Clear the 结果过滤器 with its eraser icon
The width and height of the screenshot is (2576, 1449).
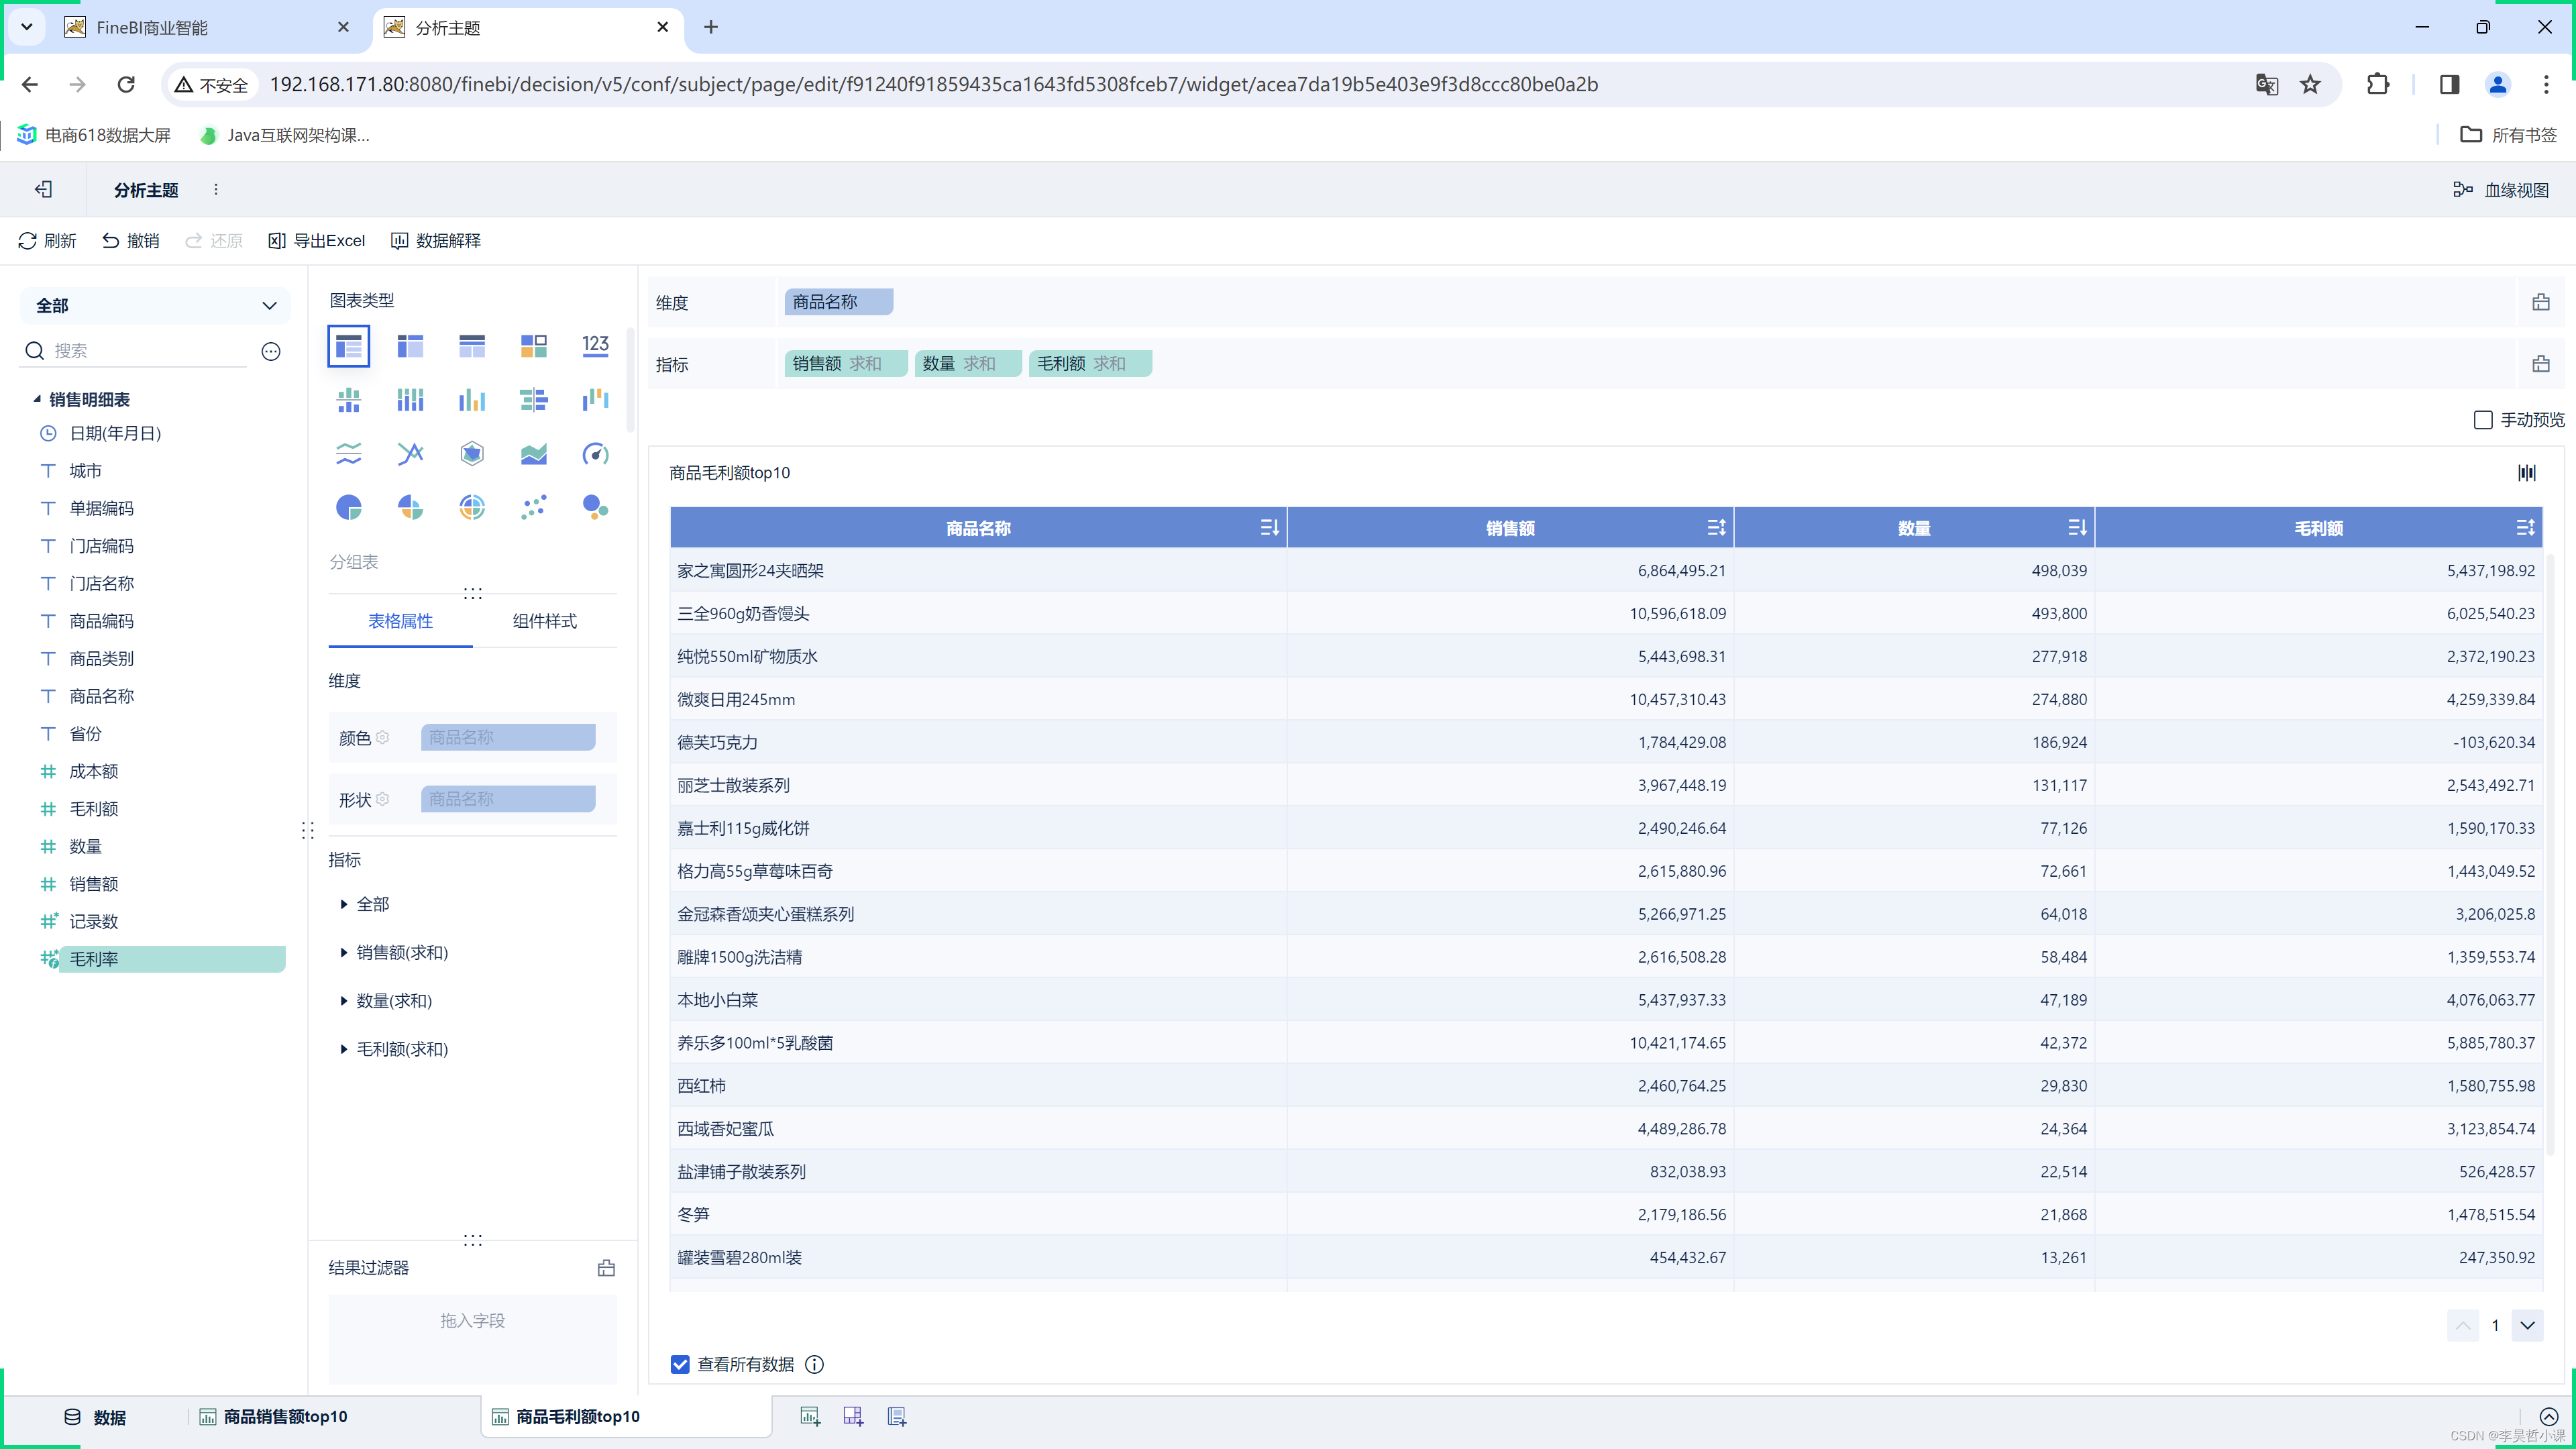(x=606, y=1268)
